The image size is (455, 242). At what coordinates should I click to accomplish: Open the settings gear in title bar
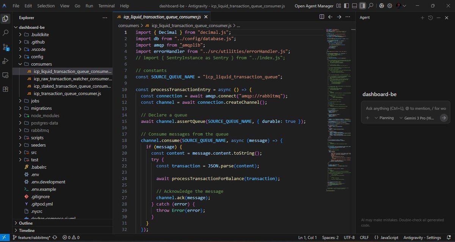point(389,6)
